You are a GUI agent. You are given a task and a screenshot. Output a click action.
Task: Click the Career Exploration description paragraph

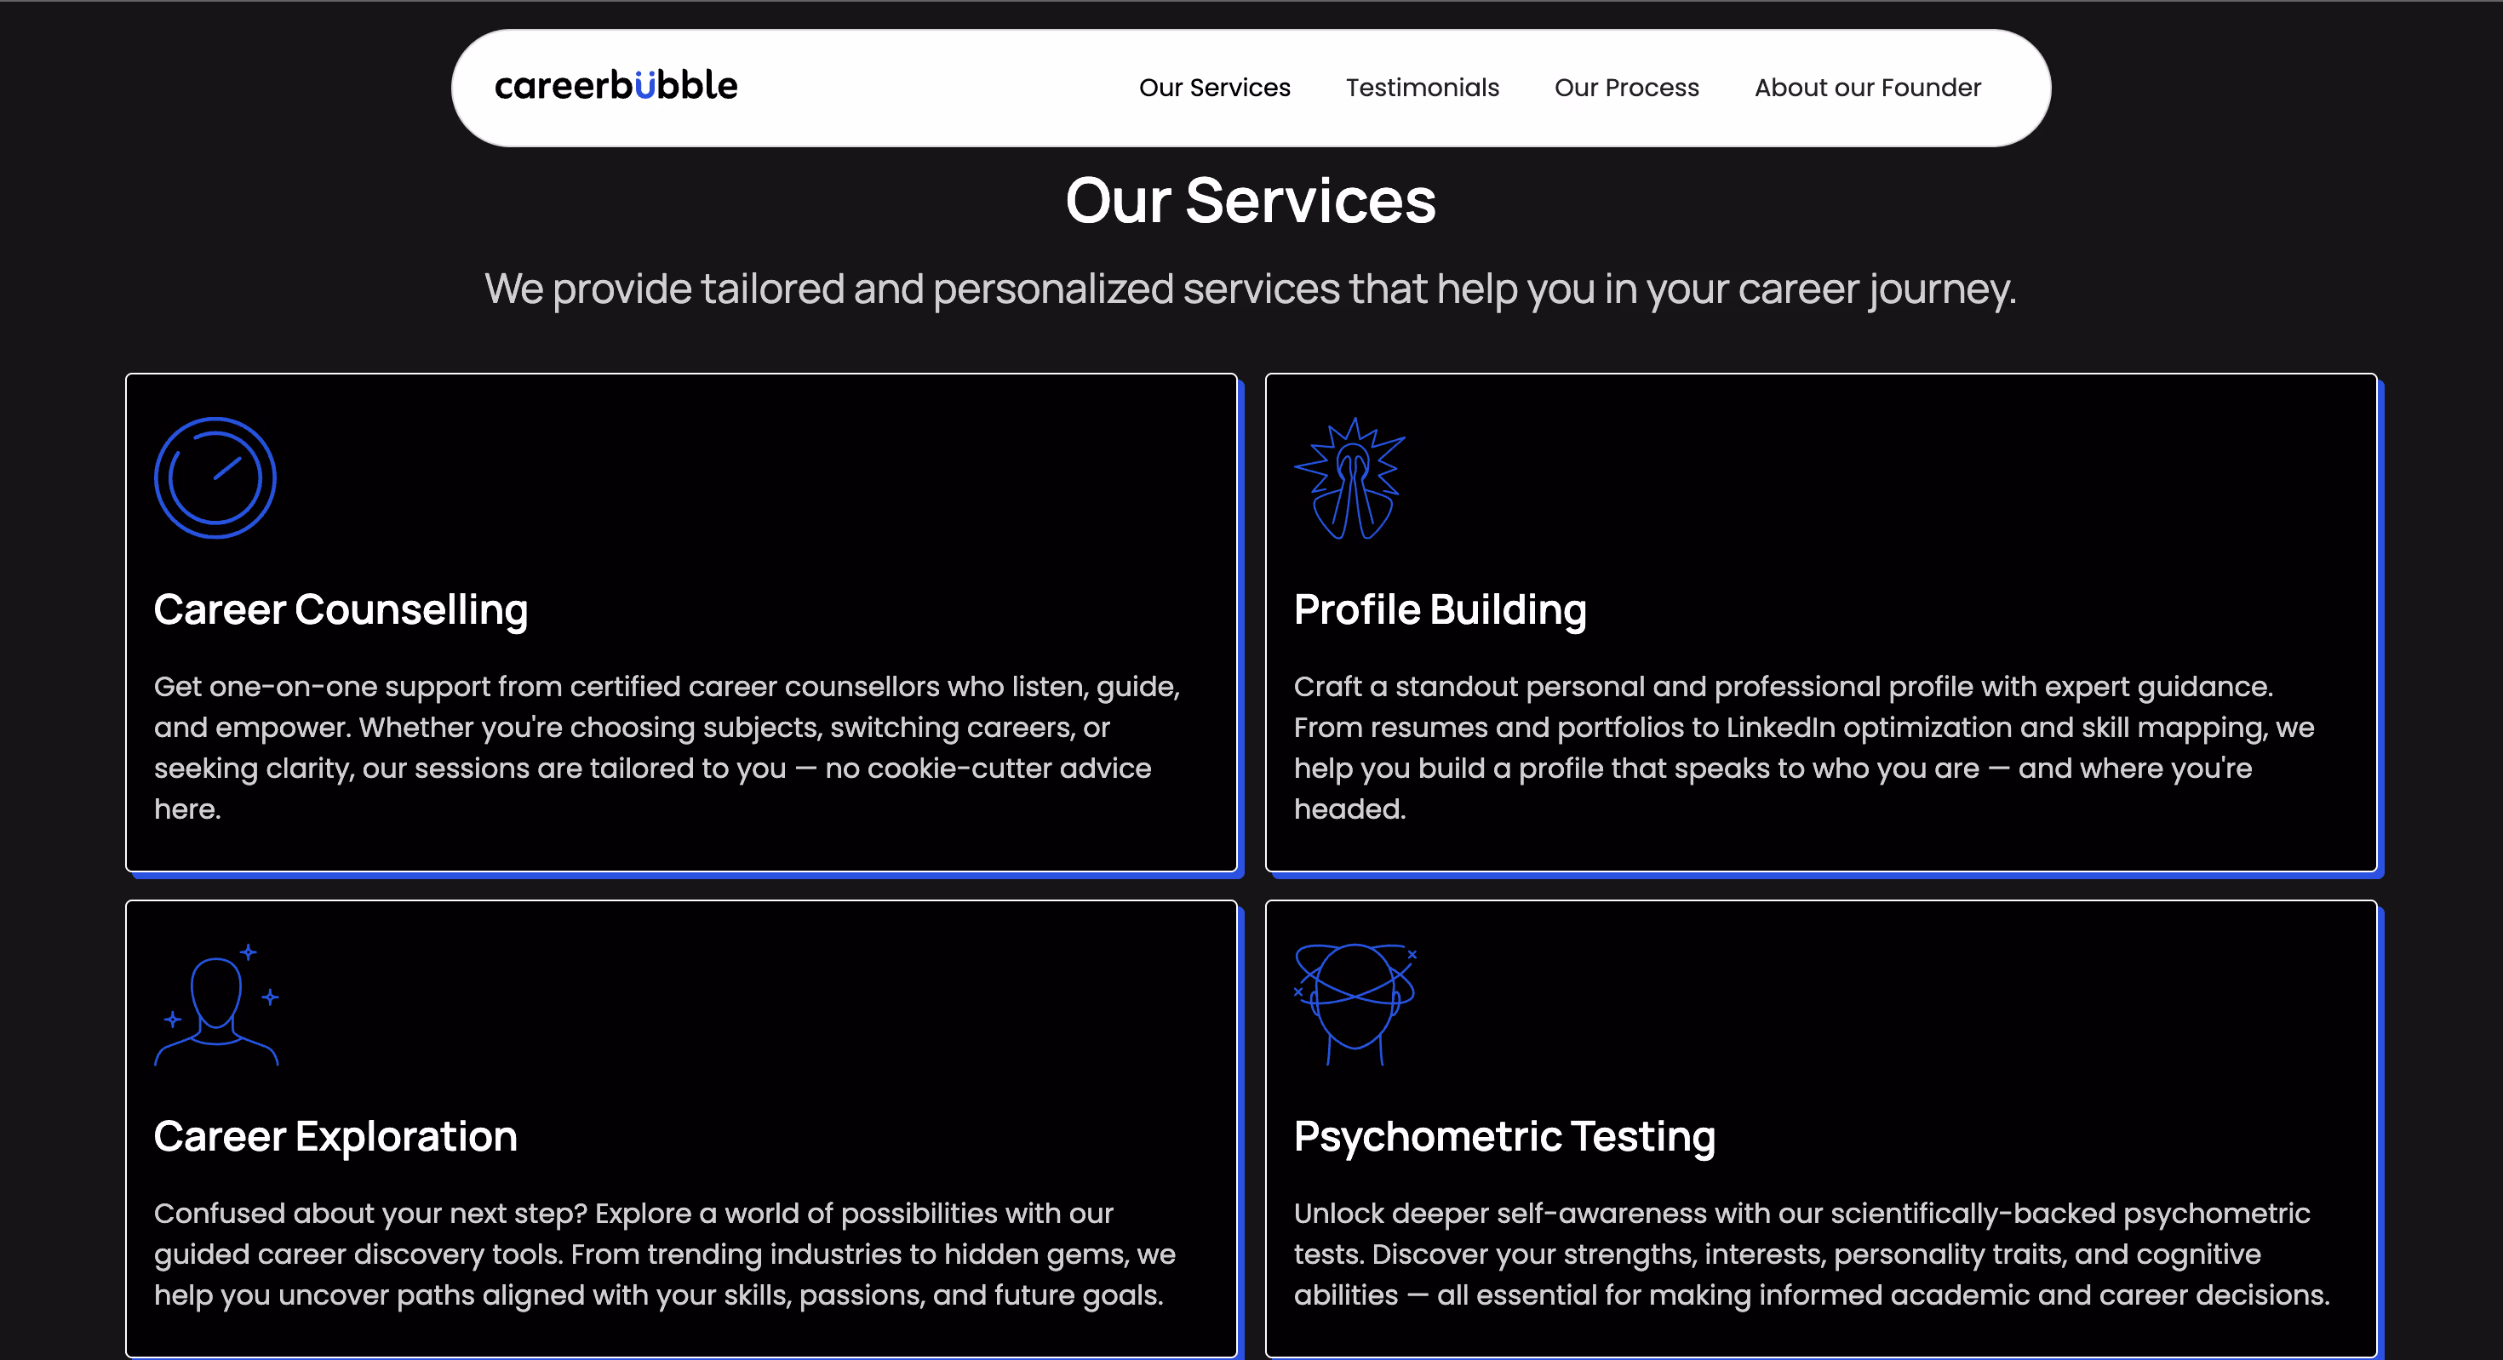tap(665, 1254)
